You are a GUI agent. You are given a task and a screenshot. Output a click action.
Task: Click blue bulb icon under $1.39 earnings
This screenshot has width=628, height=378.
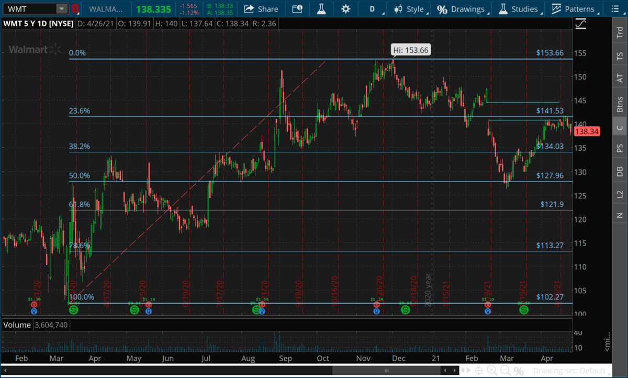pos(488,311)
